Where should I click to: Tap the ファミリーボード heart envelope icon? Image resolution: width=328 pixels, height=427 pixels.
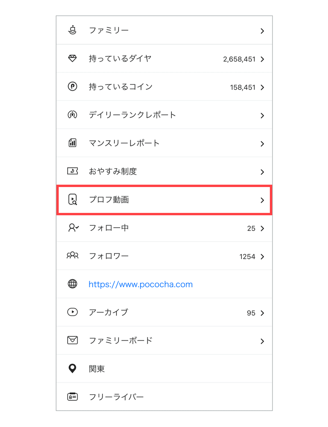[x=73, y=340]
